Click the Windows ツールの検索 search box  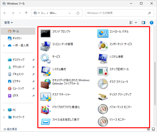tap(120, 13)
